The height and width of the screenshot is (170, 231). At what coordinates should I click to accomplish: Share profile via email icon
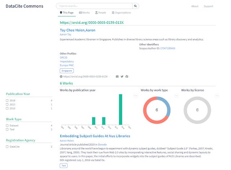(x=117, y=77)
